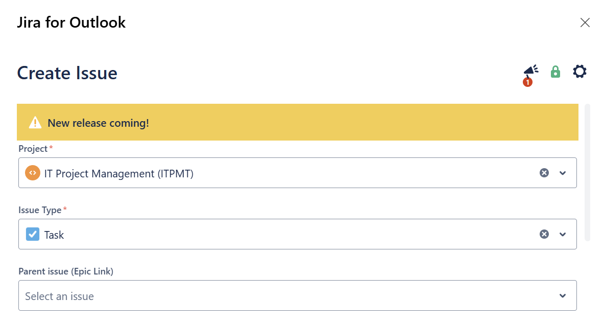
Task: Click the red notification badge showing 1
Action: click(527, 82)
